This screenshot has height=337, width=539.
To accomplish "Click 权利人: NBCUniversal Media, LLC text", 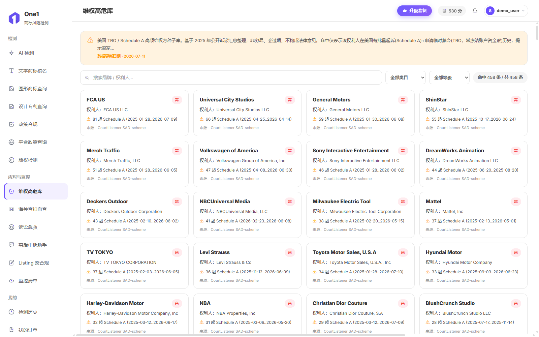I will 233,212.
